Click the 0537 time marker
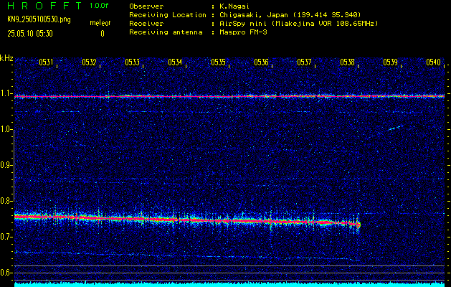The width and height of the screenshot is (451, 287). pyautogui.click(x=304, y=62)
